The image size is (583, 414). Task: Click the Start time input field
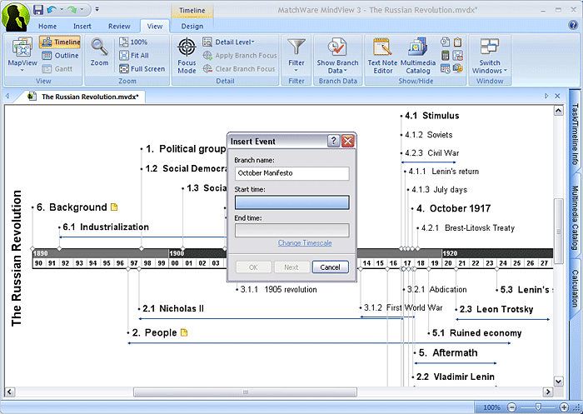291,202
